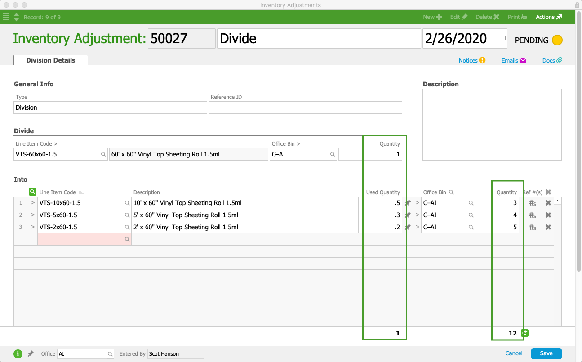Expand the VTS-10x60-1.5 row arrow

[x=32, y=203]
